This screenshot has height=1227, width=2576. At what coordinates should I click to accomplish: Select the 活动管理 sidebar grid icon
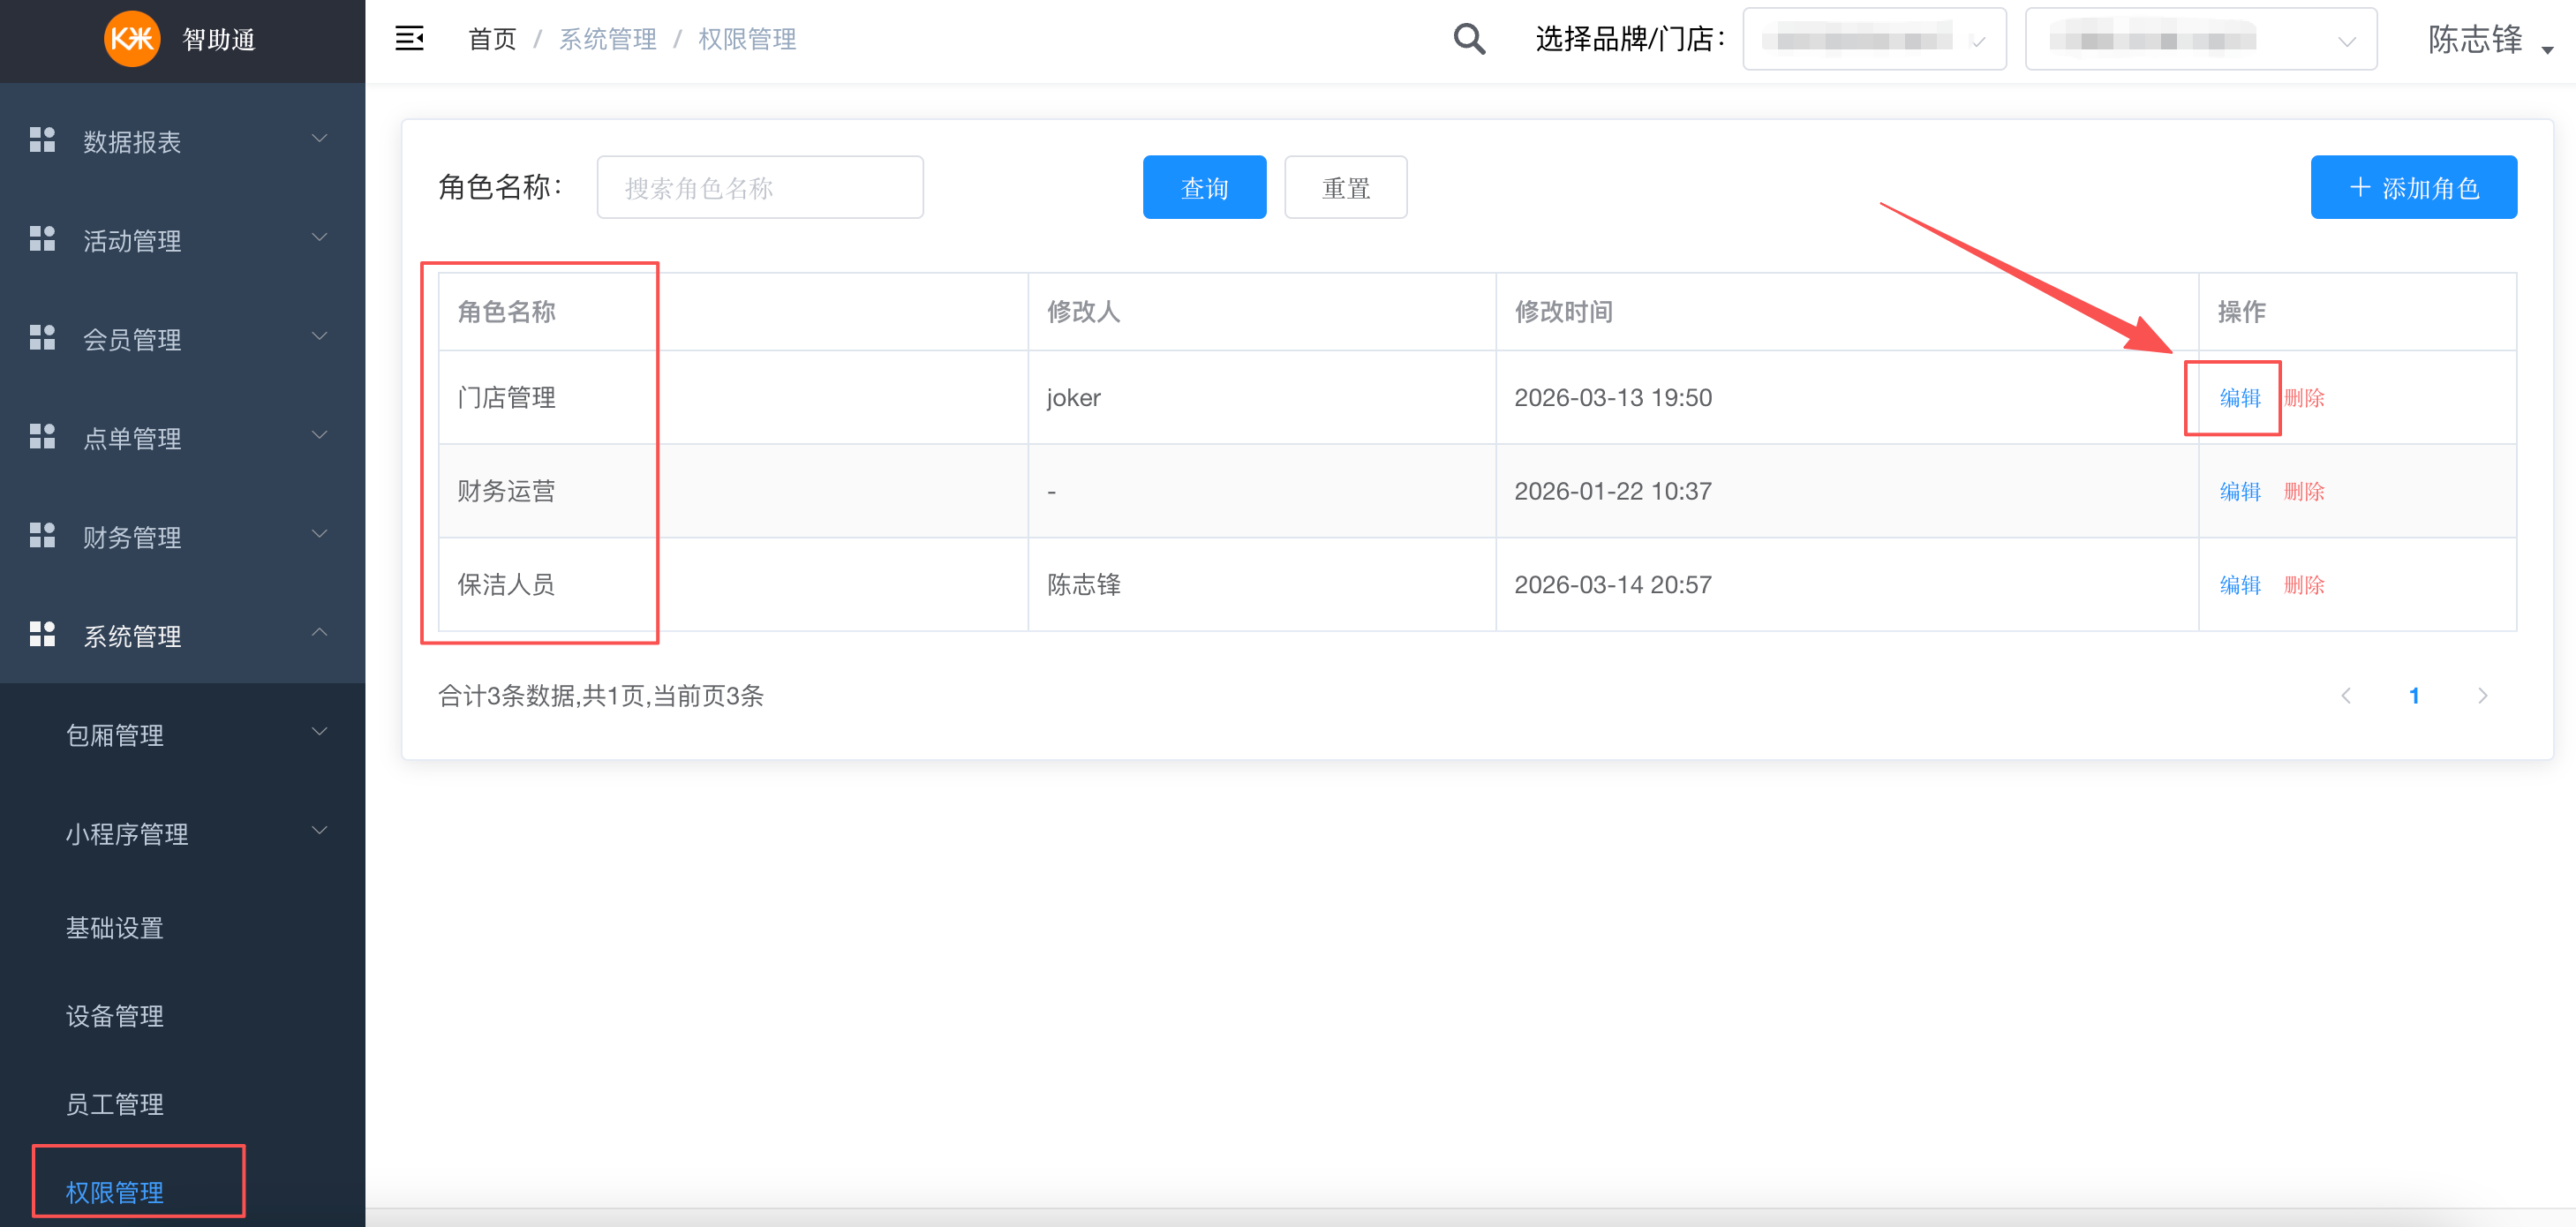(42, 238)
